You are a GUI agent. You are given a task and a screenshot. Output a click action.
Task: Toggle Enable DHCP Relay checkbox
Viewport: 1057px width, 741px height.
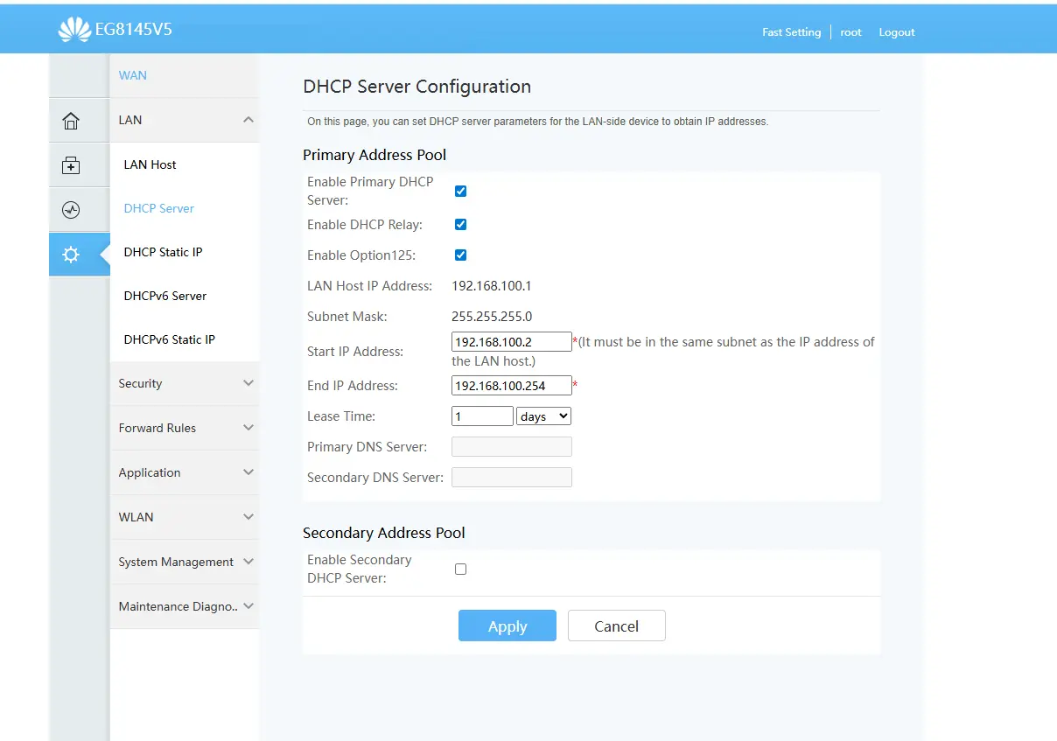click(x=460, y=224)
